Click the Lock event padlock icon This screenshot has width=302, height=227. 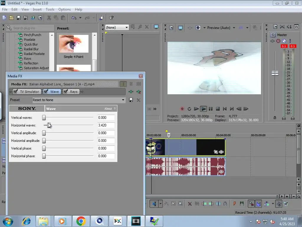[x=225, y=204]
